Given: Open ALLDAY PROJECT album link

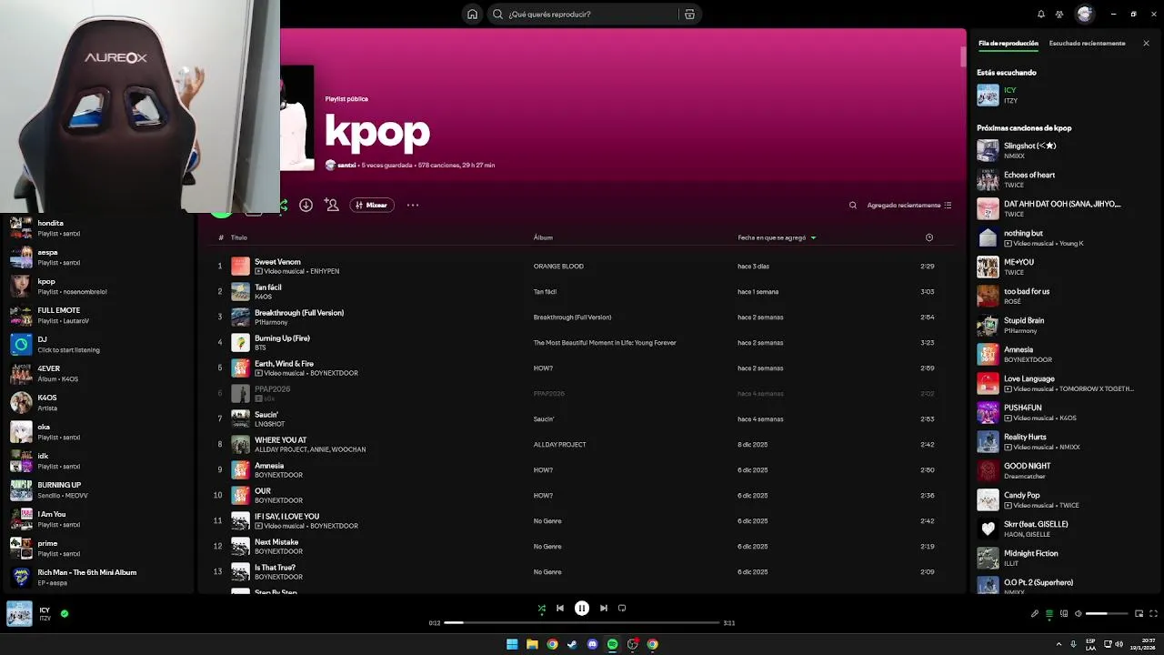Looking at the screenshot, I should [x=559, y=445].
